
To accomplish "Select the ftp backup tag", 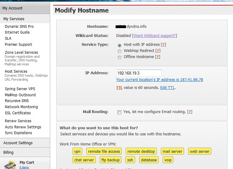I will (111, 160).
